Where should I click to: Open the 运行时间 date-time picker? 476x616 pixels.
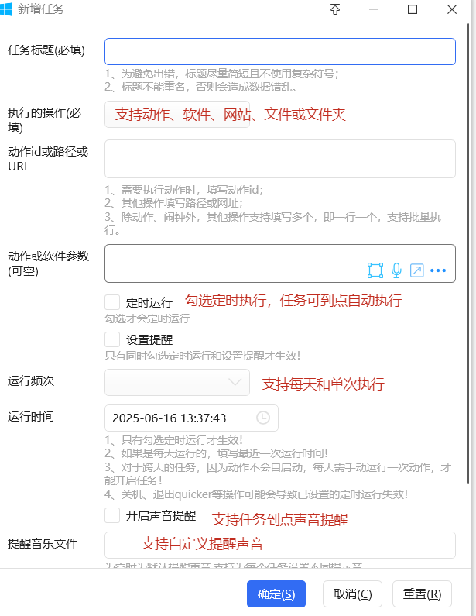point(191,418)
